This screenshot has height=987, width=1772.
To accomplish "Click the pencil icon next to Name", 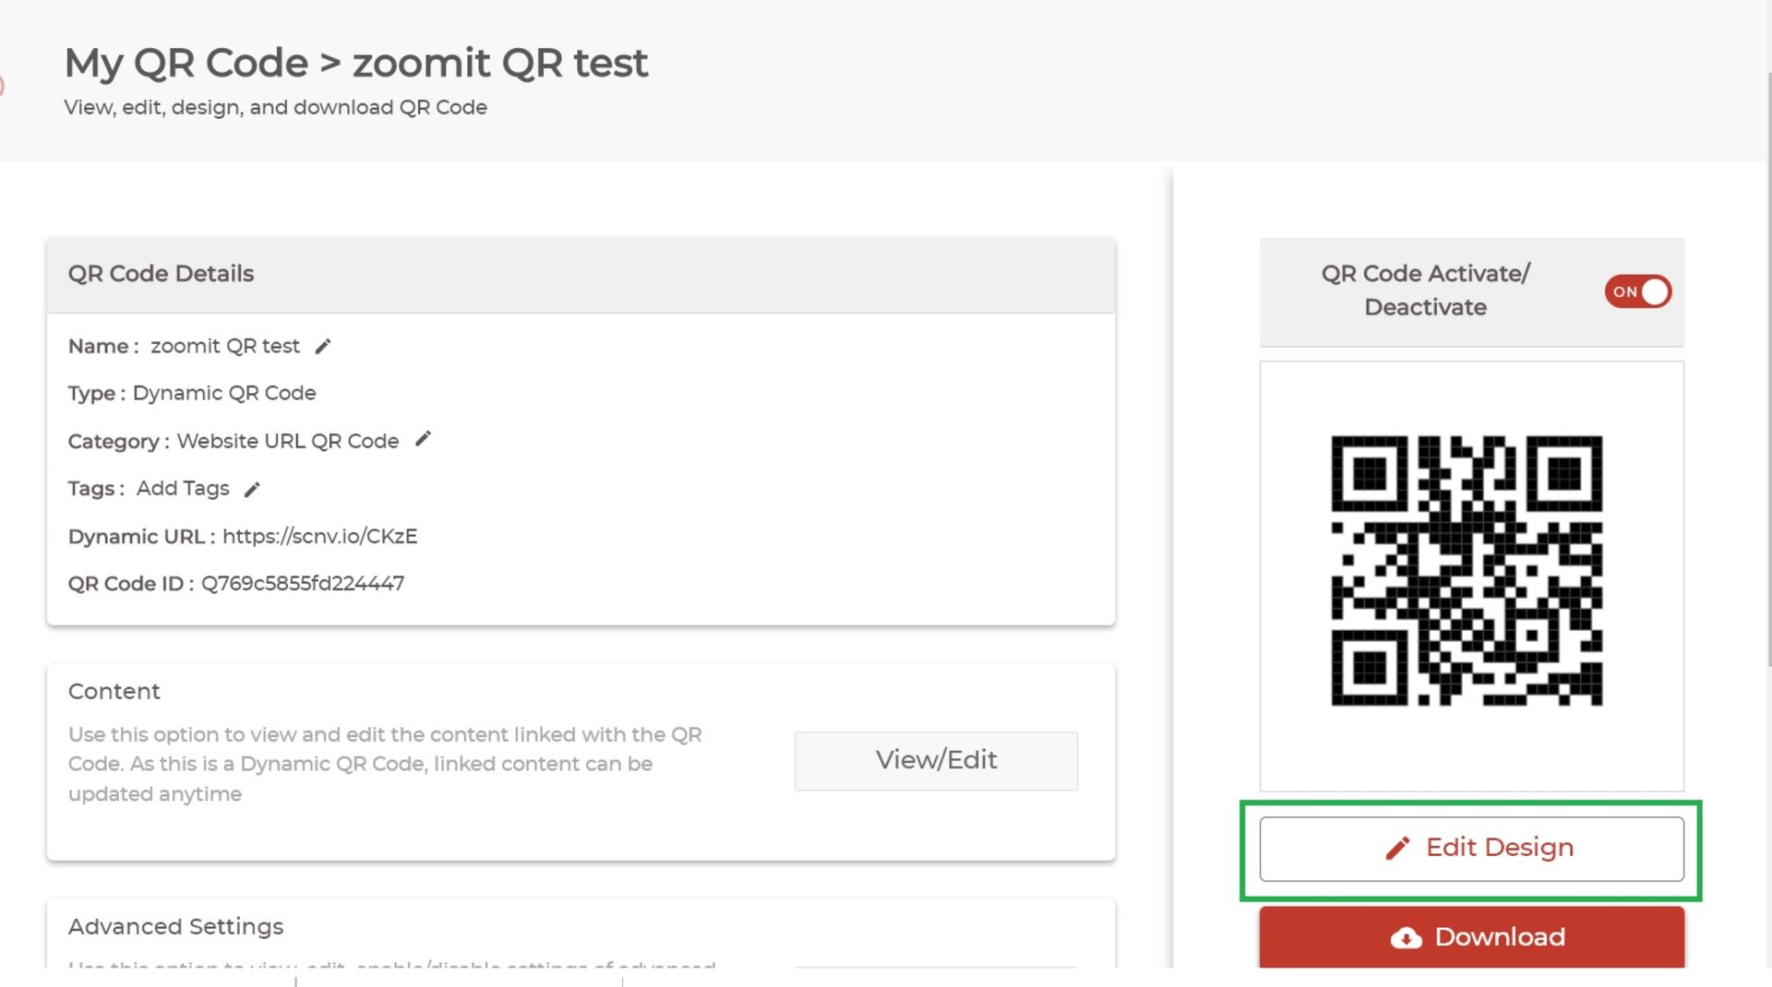I will (322, 347).
